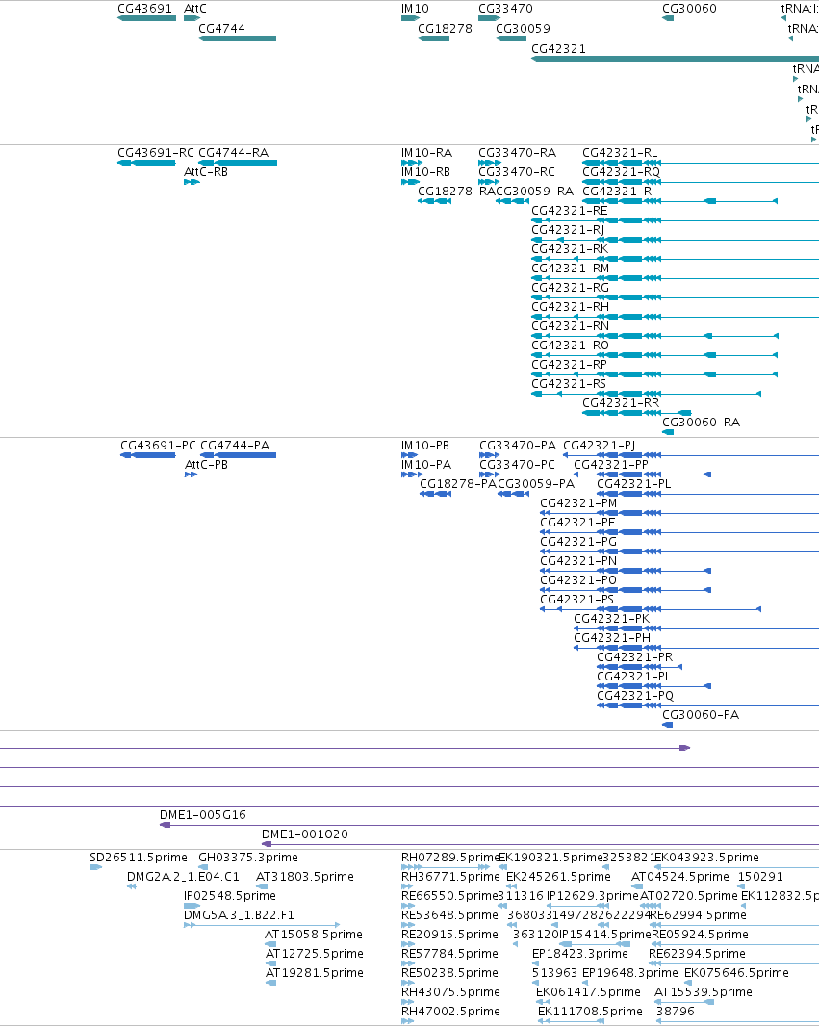Click the IM10-RA transcript label
The image size is (819, 1026).
click(426, 153)
